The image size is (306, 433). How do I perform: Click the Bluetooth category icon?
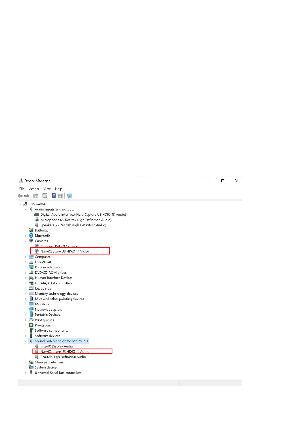(31, 236)
